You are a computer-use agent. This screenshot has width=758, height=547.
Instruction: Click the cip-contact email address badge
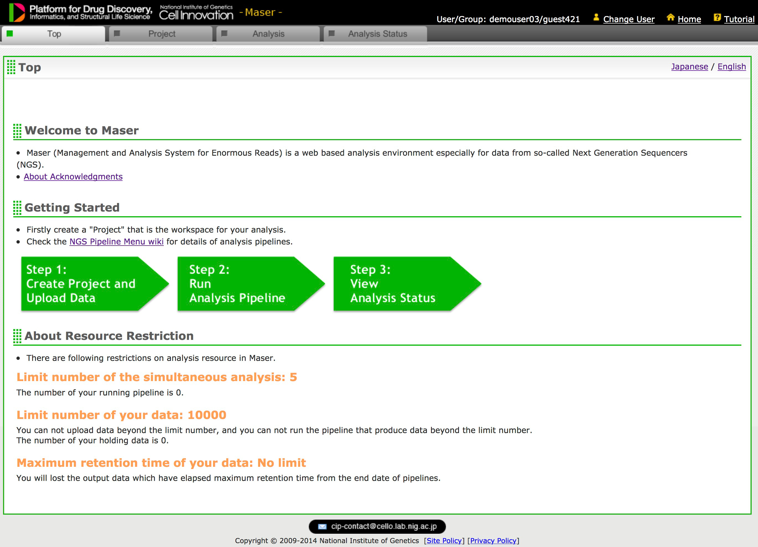(384, 526)
